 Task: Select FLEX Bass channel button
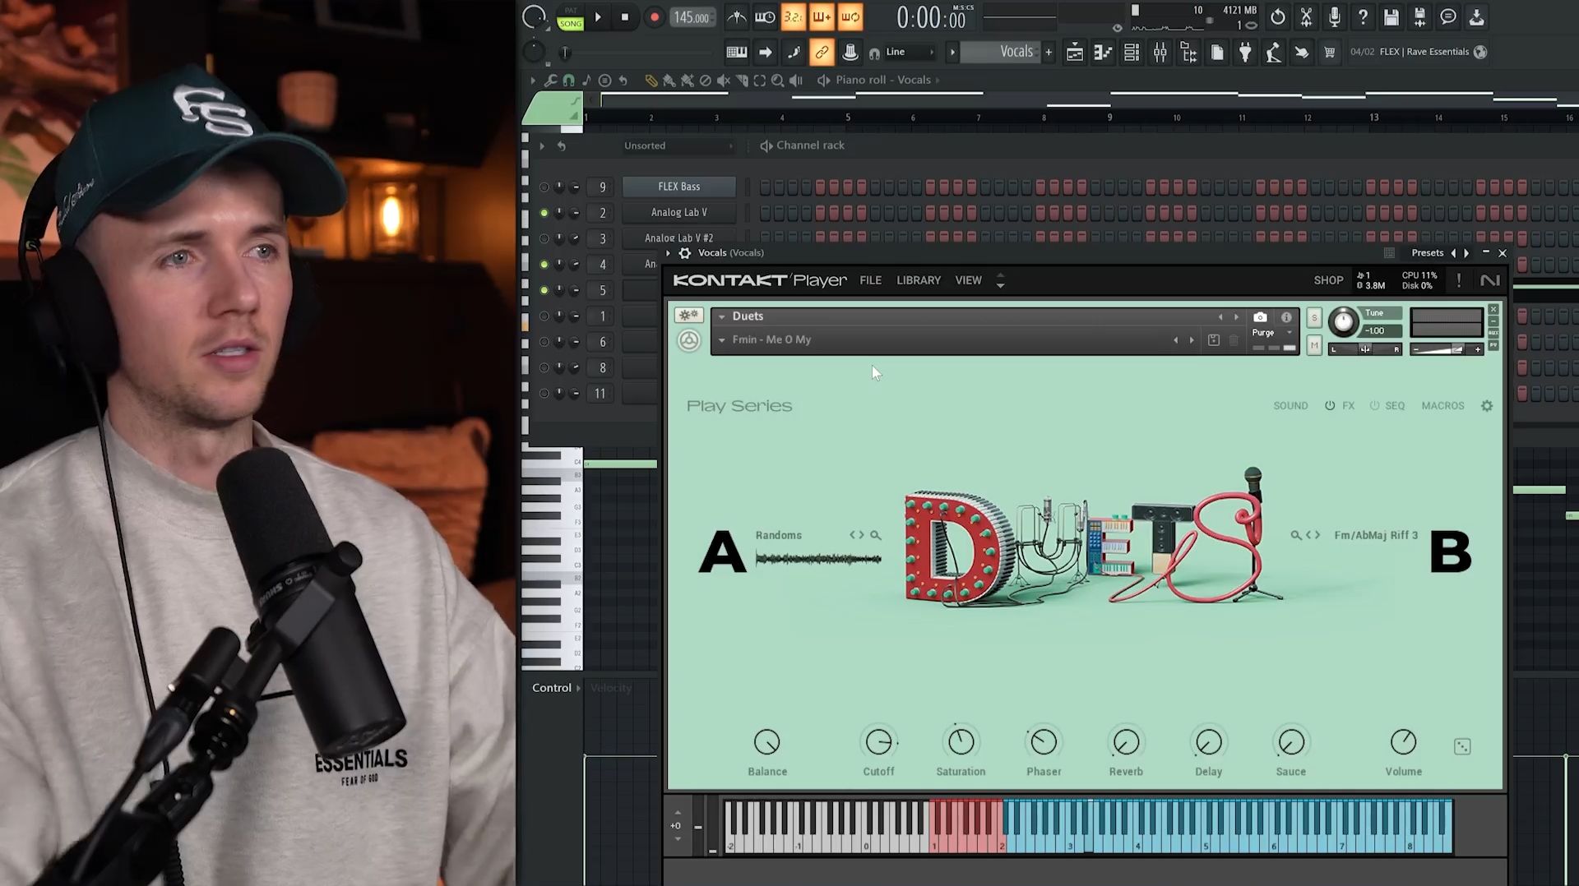678,187
